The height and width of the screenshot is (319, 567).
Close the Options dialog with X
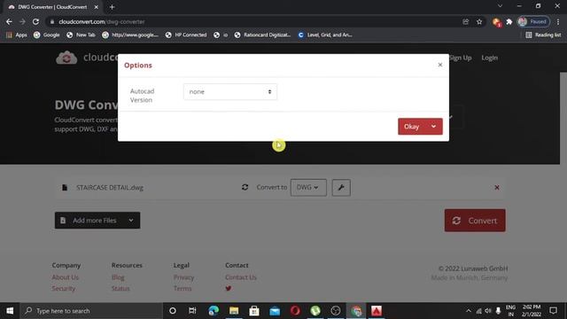pos(439,65)
